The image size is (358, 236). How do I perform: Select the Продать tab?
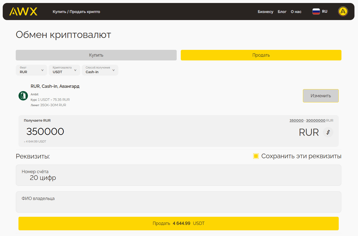(x=261, y=55)
